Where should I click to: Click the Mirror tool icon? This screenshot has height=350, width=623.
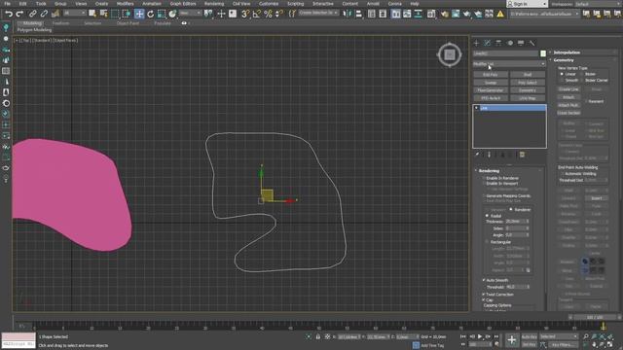348,14
